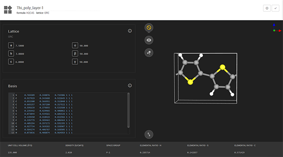Click basis line 9 with 0.335779
This screenshot has width=283, height=157.
[x=44, y=120]
